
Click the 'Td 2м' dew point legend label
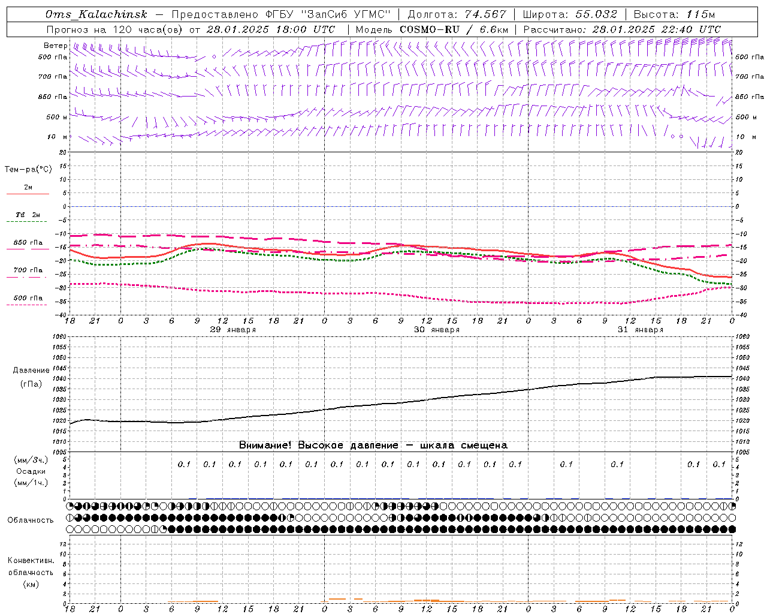28,215
